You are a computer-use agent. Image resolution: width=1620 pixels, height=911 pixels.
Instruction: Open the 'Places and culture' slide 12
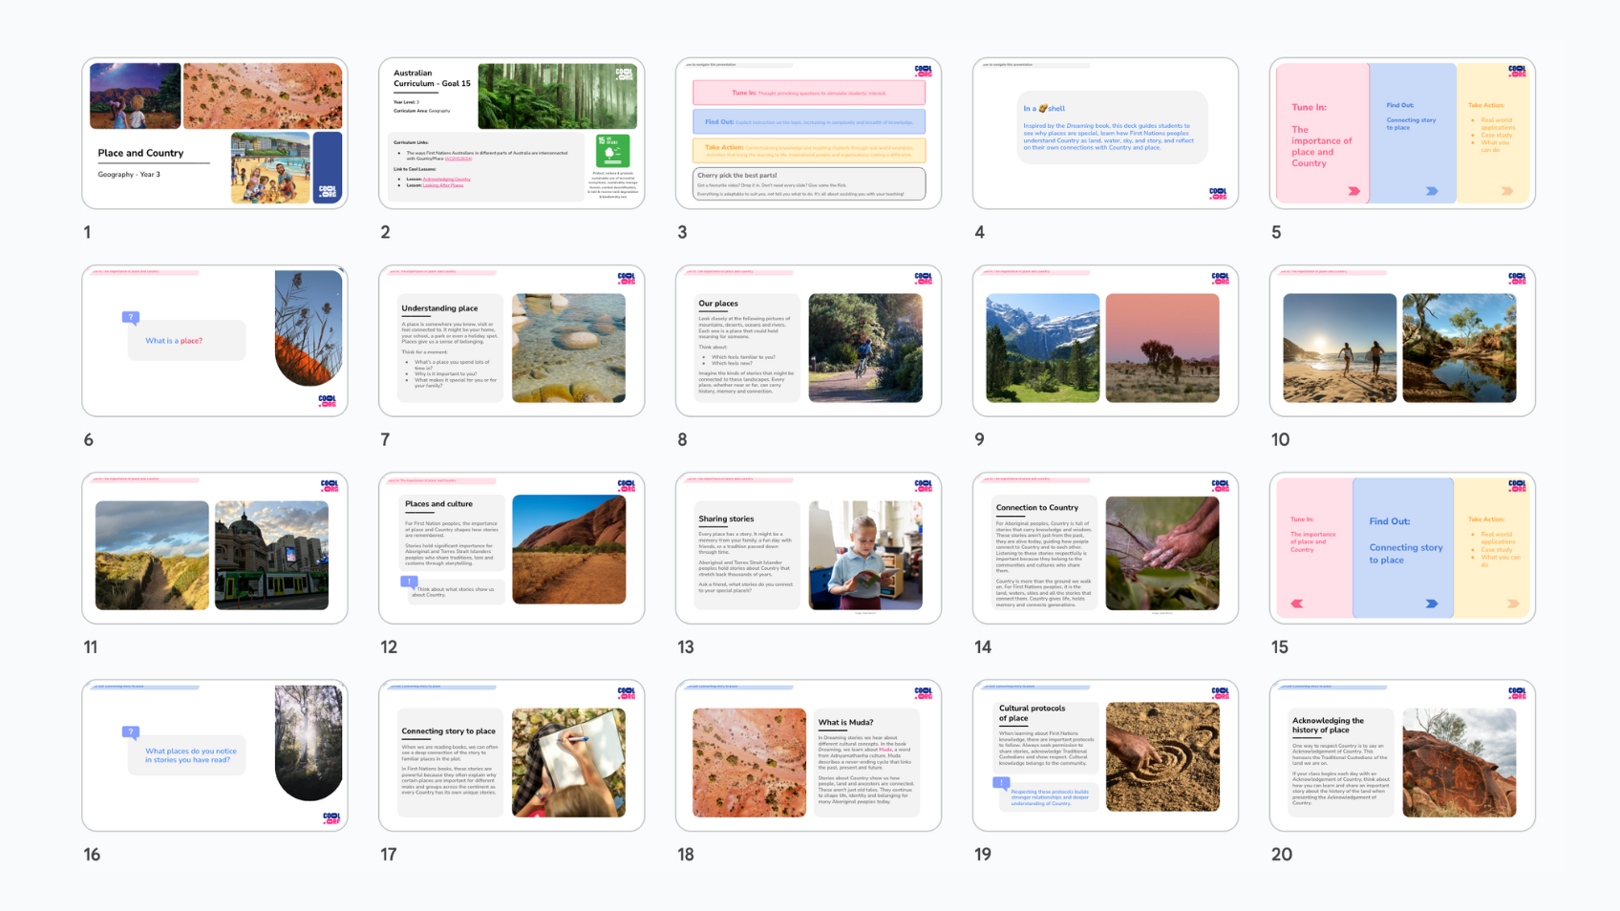pyautogui.click(x=511, y=548)
